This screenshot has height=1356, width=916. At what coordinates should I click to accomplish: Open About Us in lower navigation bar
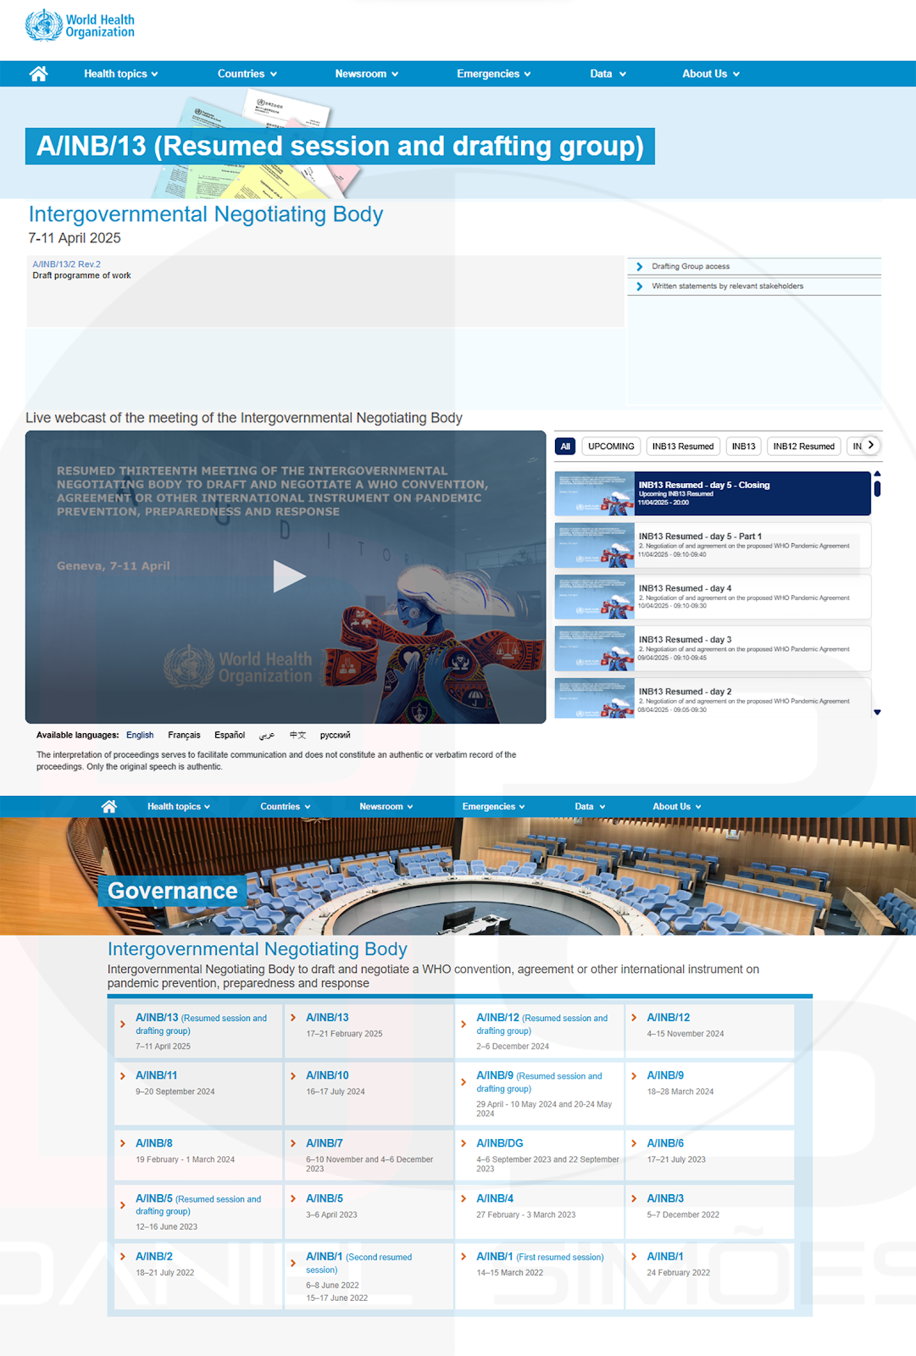coord(677,806)
